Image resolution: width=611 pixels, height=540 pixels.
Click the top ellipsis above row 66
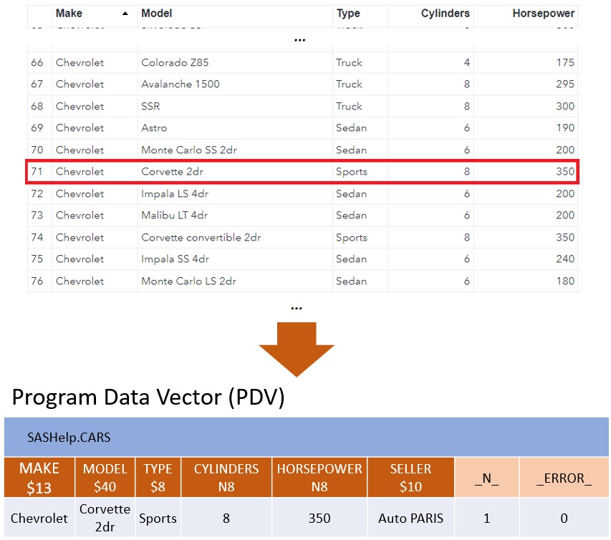tap(299, 39)
